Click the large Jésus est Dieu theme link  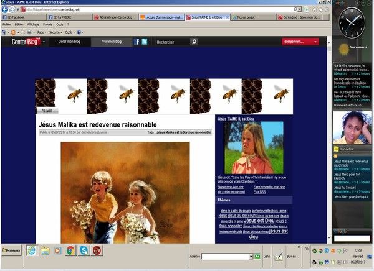(259, 221)
